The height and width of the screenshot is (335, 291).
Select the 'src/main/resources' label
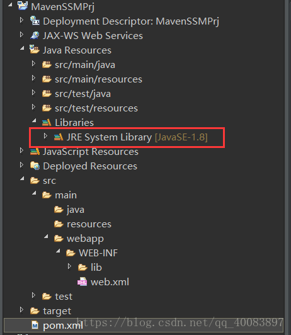point(98,79)
